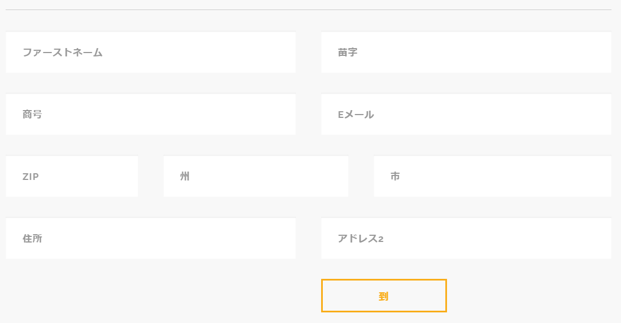Screen dimensions: 621x323
Task: Submit the form with 到 button
Action: click(x=384, y=296)
